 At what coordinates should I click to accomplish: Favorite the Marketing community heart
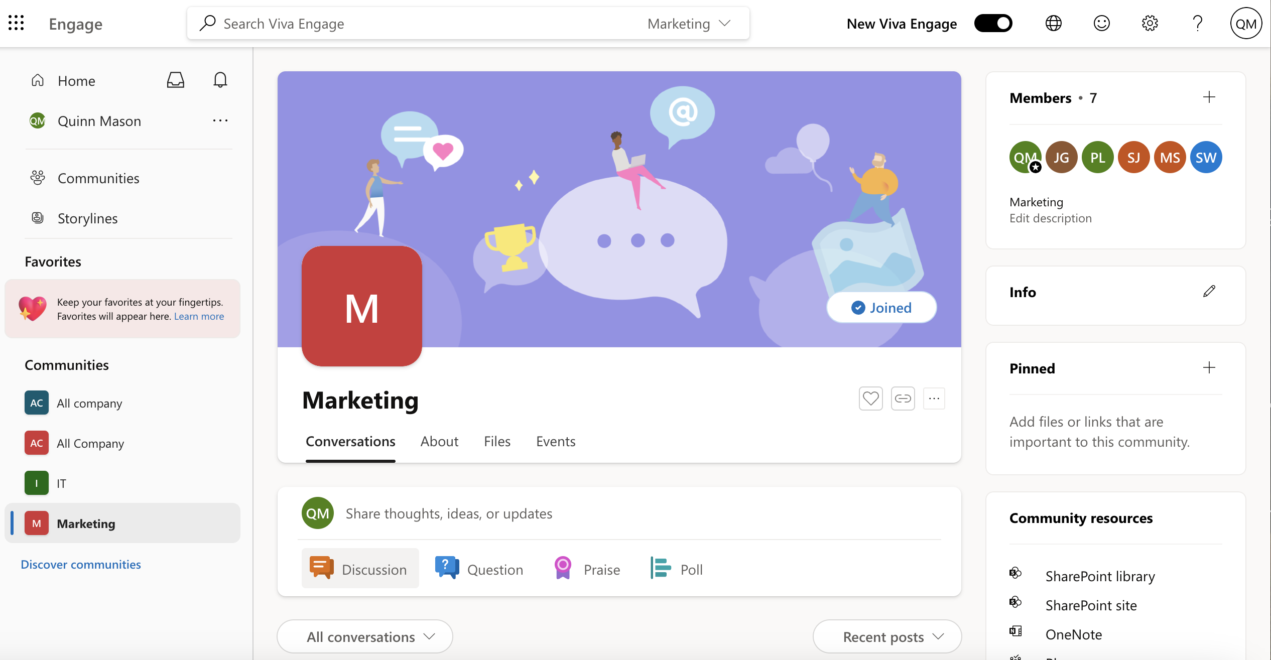pos(870,399)
